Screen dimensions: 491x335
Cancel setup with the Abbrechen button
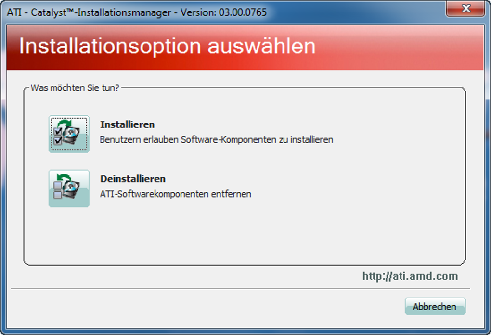tap(435, 306)
